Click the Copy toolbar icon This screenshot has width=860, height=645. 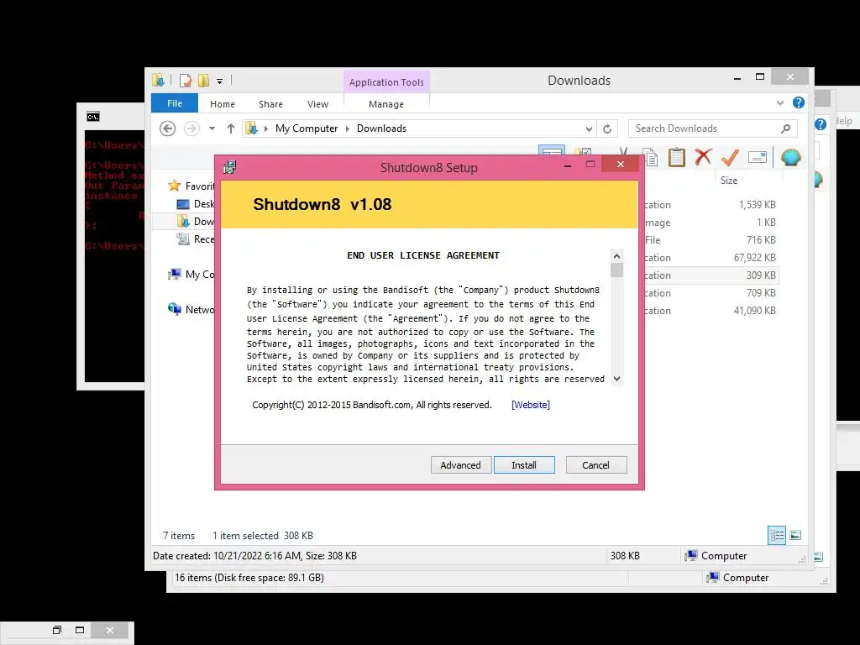pyautogui.click(x=651, y=157)
